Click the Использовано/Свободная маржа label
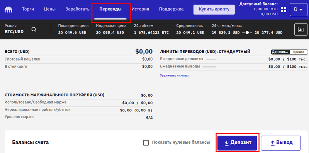The width and height of the screenshot is (309, 153). point(36,102)
